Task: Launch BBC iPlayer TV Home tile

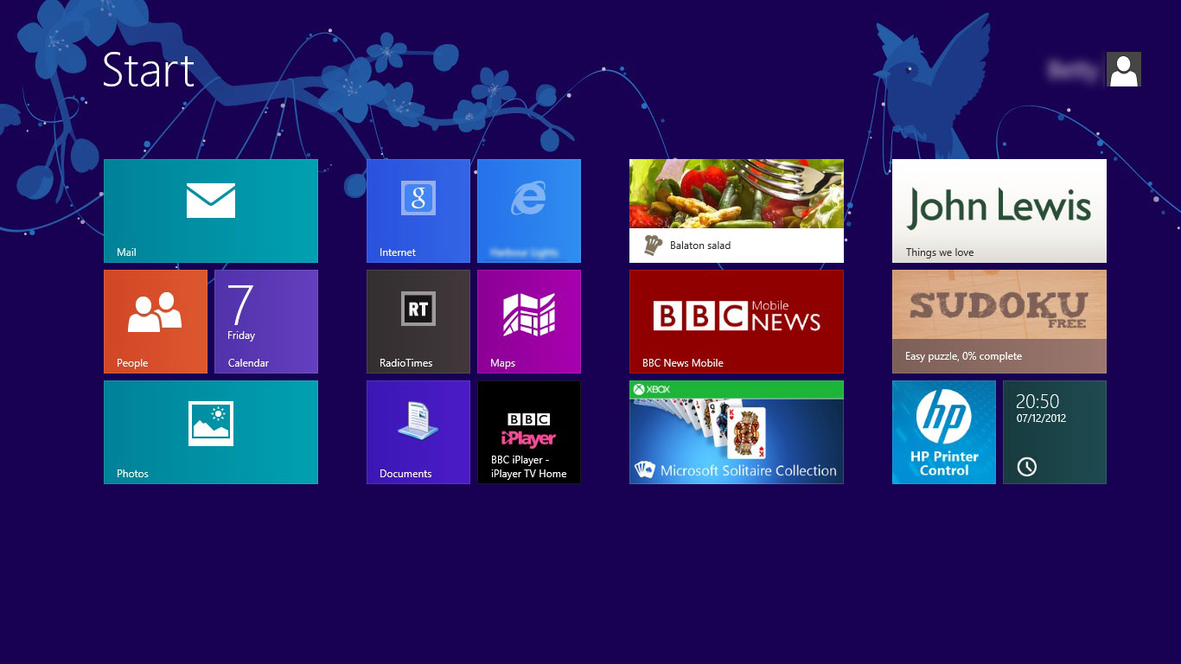Action: tap(529, 432)
